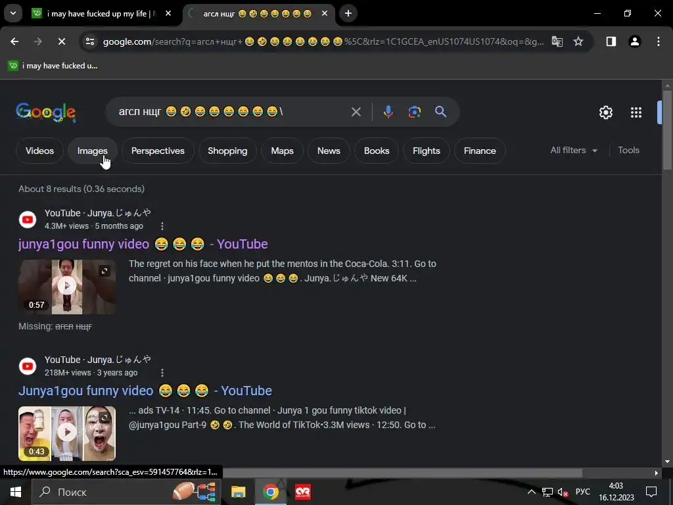
Task: Open Google quick settings gear
Action: coord(606,112)
